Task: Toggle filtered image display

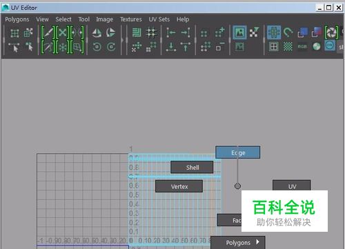Action: click(x=255, y=32)
